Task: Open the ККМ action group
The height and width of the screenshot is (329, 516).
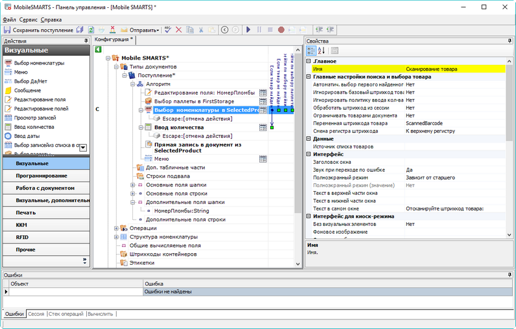Action: [46, 225]
